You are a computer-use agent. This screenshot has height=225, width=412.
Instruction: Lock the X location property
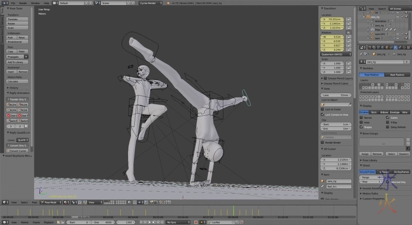point(349,20)
